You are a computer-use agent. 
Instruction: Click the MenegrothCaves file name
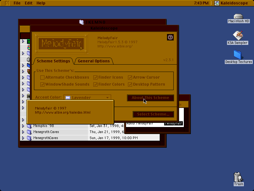click(45, 138)
